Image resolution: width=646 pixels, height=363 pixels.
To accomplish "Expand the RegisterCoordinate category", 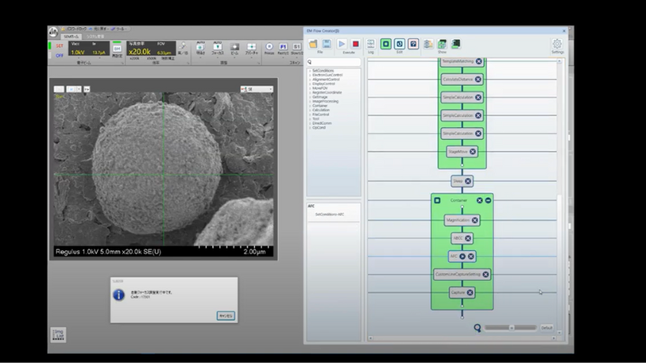I will coord(309,92).
